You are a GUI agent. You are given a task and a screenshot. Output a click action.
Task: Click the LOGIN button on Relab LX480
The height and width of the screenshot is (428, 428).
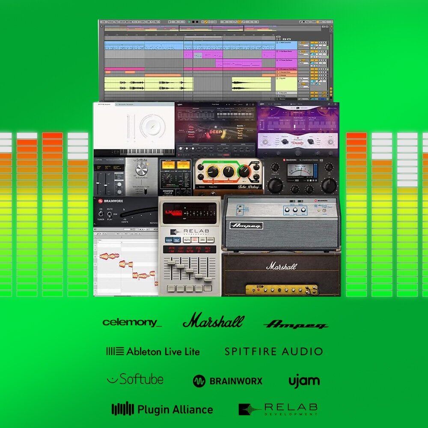169,240
